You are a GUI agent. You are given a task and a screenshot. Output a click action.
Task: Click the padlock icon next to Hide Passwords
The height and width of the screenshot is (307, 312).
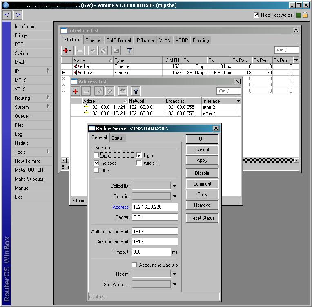click(305, 15)
